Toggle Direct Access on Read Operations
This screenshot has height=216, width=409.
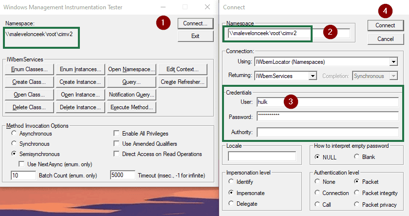click(x=116, y=154)
